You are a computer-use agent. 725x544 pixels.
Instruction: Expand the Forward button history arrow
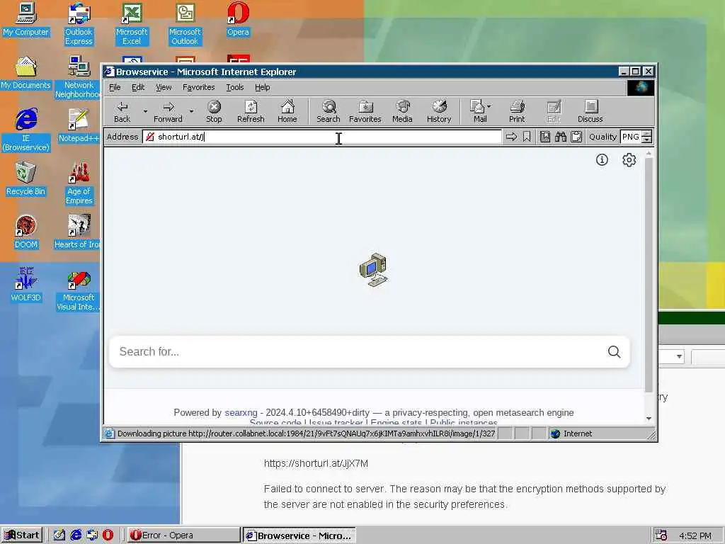(x=191, y=111)
